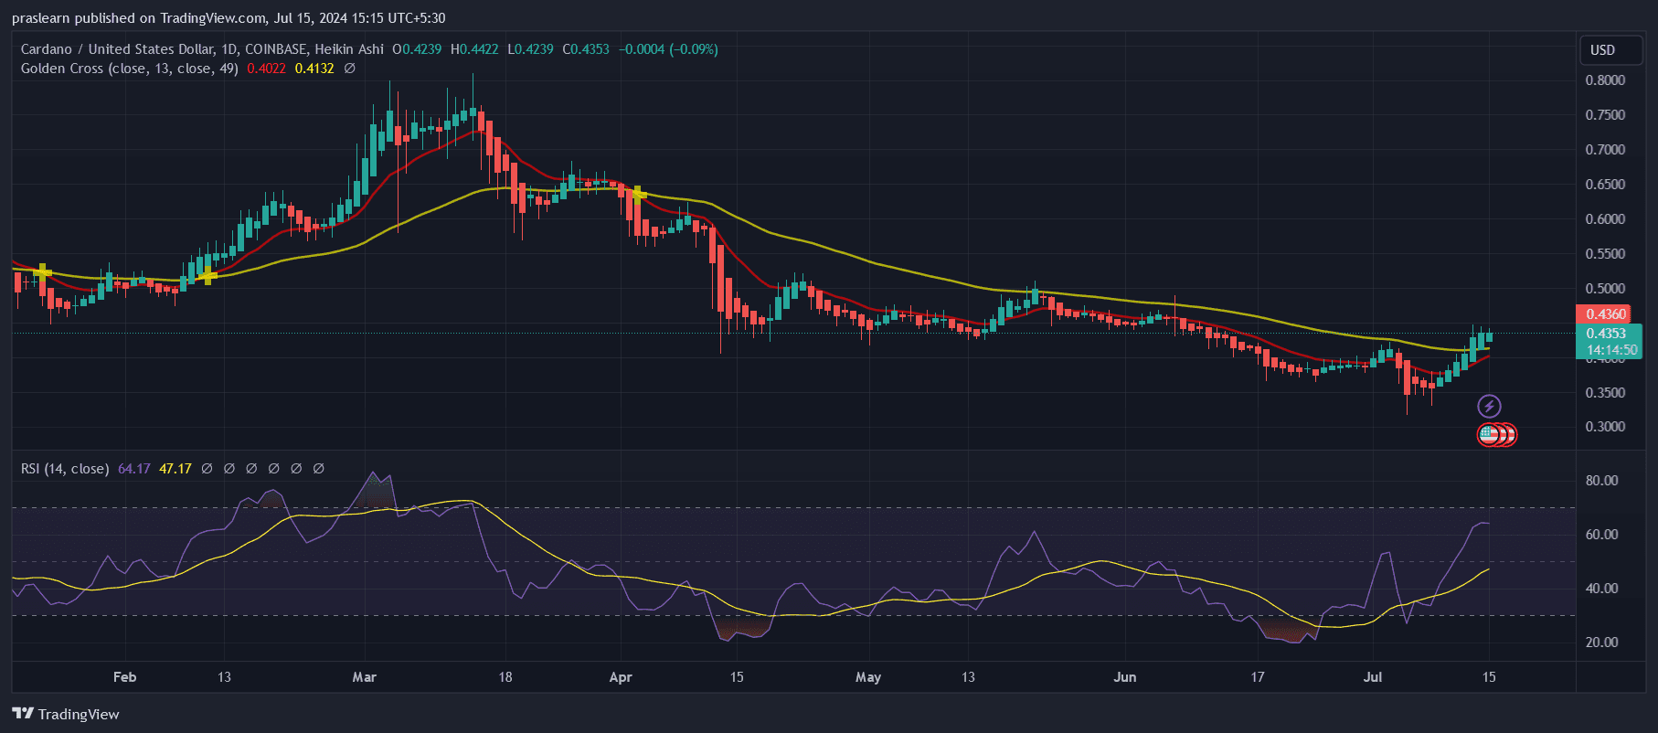Open the RSI (14, close) indicator label
This screenshot has height=733, width=1658.
click(x=65, y=469)
